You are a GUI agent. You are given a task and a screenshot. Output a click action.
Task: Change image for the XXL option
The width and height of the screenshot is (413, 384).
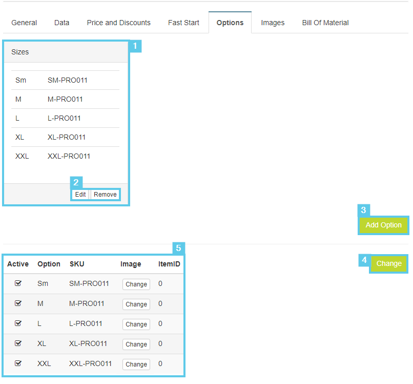pos(136,364)
